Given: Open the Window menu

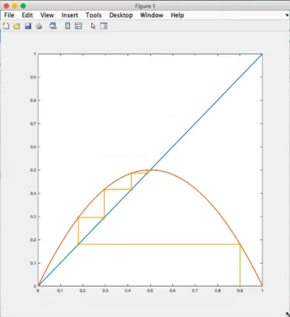Looking at the screenshot, I should [152, 15].
